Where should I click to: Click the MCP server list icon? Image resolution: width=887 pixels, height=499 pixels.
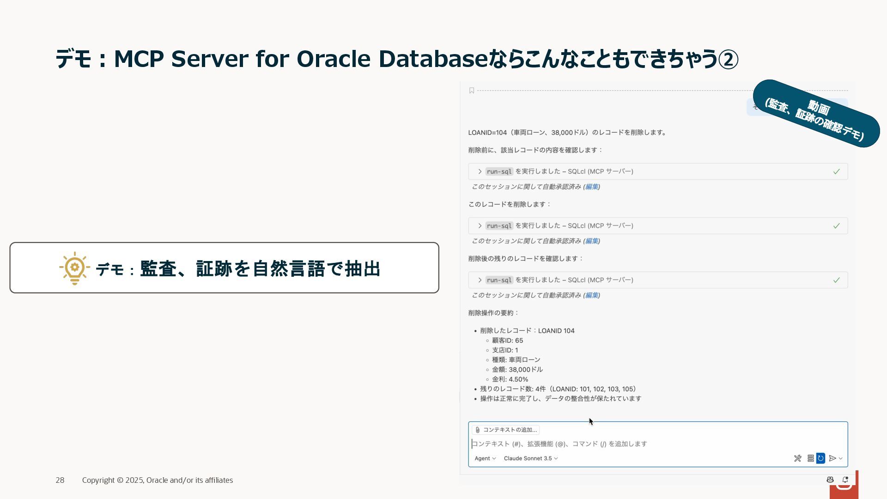point(810,458)
